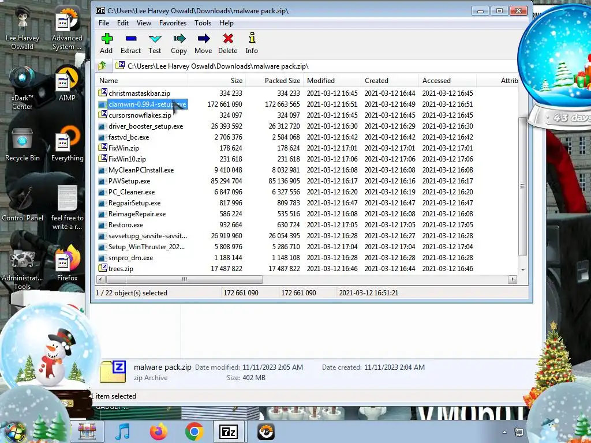The image size is (591, 443).
Task: Click the trees.zip archive icon
Action: point(103,268)
